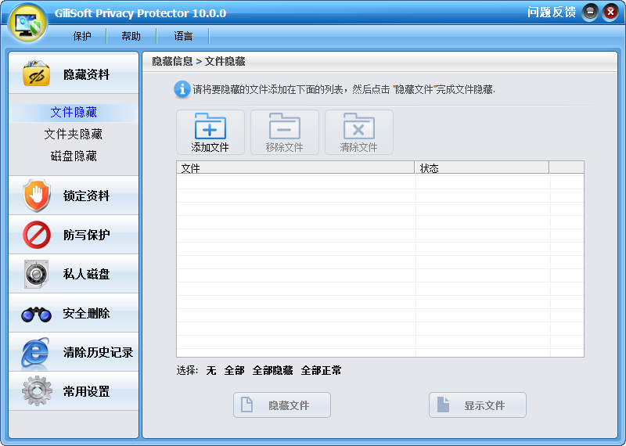
Task: Select 磁盘隐藏 in the sidebar
Action: (x=74, y=156)
